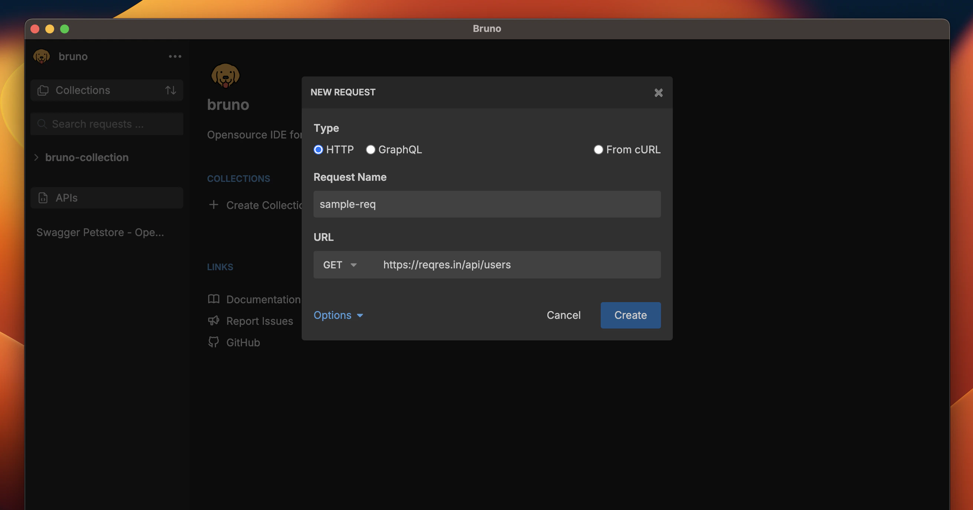Click the Create button
973x510 pixels.
pyautogui.click(x=630, y=315)
